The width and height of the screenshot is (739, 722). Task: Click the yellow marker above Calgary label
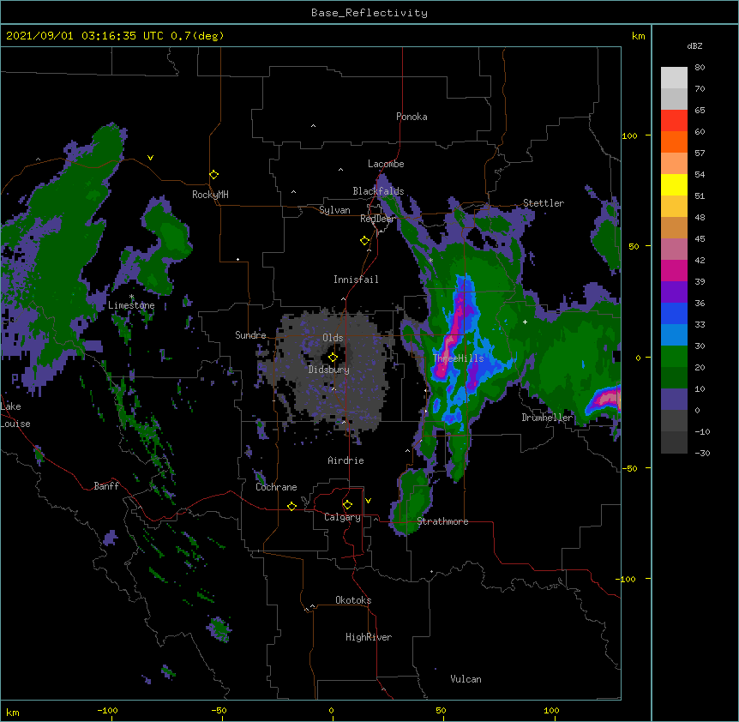pyautogui.click(x=347, y=505)
